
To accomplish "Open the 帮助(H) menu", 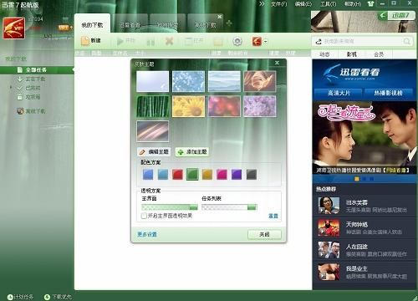I will [x=353, y=4].
